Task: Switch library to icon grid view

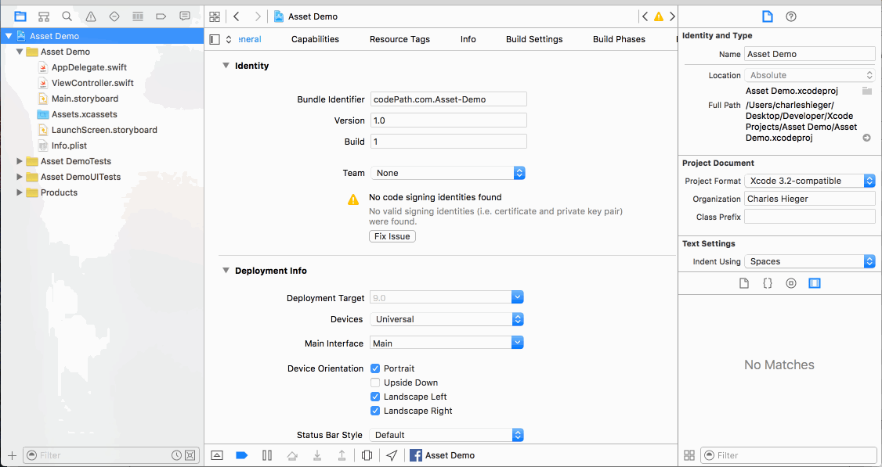Action: coord(689,455)
